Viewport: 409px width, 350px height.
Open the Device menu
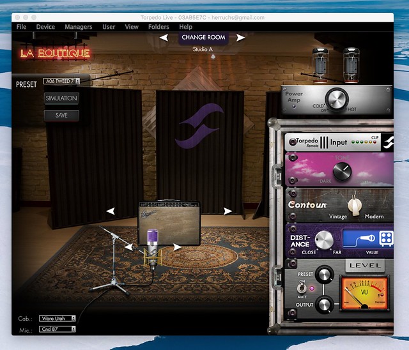tap(45, 27)
